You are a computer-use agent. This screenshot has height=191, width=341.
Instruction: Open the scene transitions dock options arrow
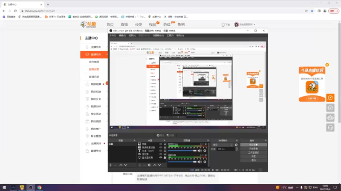(237, 140)
